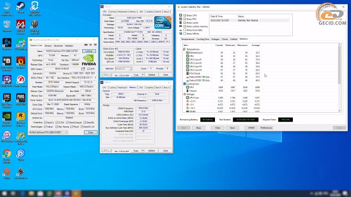Open Mainboard tab in top CPU-Z window
This screenshot has height=197, width=351.
123,11
